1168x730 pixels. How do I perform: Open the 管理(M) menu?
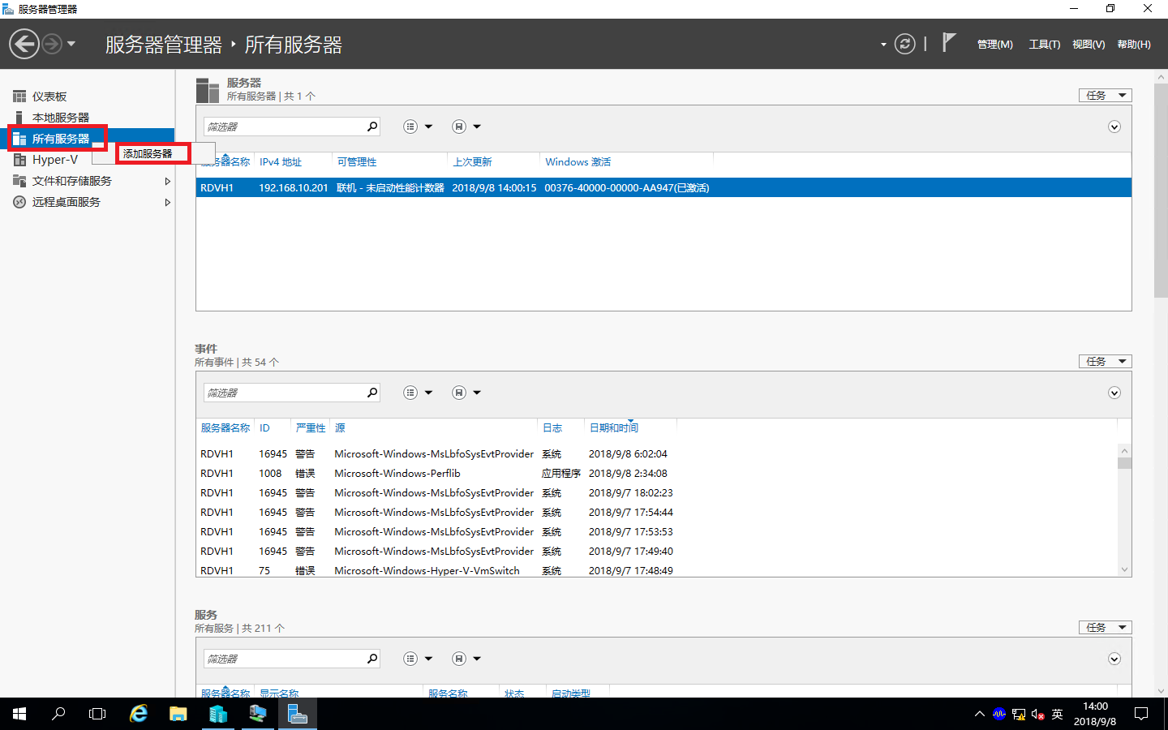pyautogui.click(x=994, y=45)
